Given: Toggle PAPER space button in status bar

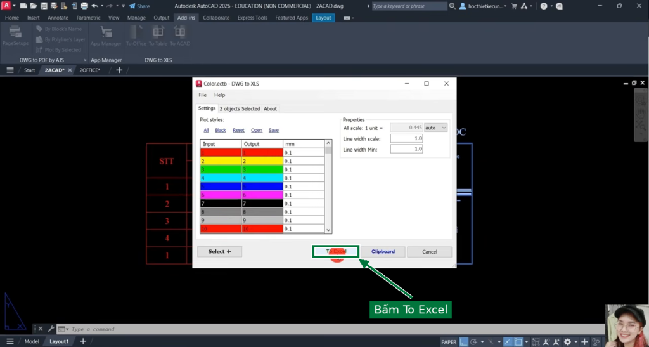Looking at the screenshot, I should pyautogui.click(x=449, y=342).
